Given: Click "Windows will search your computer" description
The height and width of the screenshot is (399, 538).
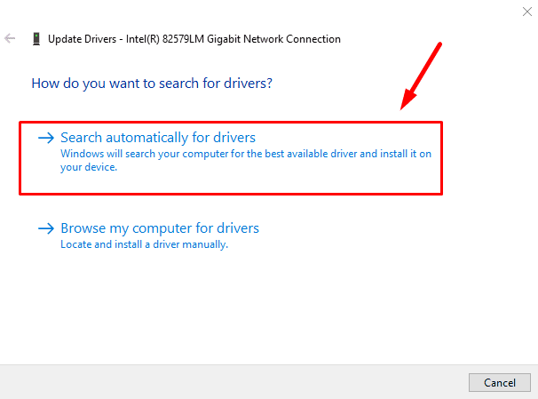Looking at the screenshot, I should pos(246,160).
